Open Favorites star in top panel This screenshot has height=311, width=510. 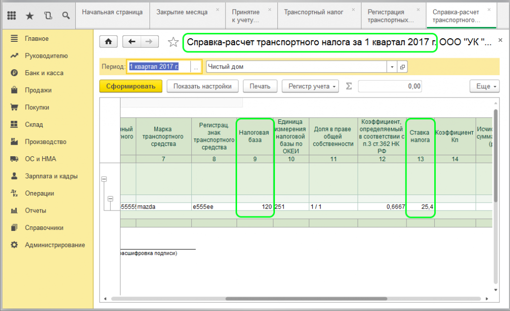pyautogui.click(x=29, y=15)
